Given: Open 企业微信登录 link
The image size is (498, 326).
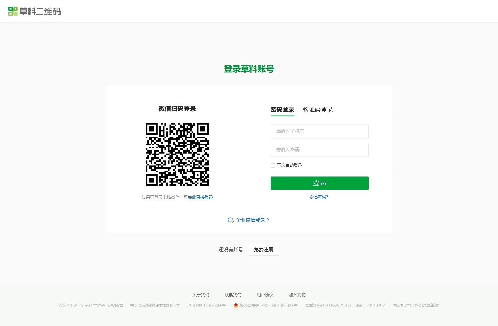Looking at the screenshot, I should (x=250, y=220).
